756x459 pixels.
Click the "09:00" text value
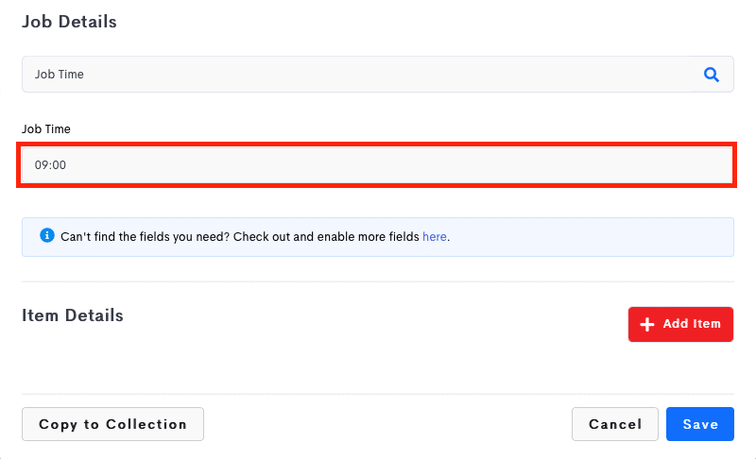(50, 165)
